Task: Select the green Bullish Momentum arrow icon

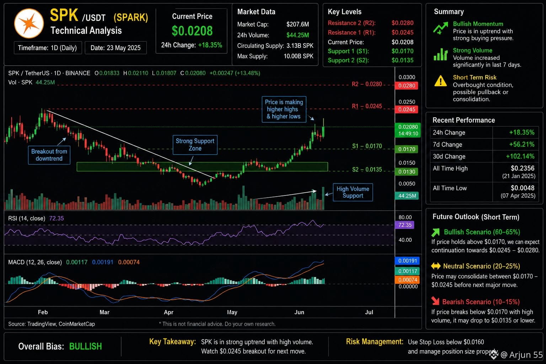Action: 440,28
